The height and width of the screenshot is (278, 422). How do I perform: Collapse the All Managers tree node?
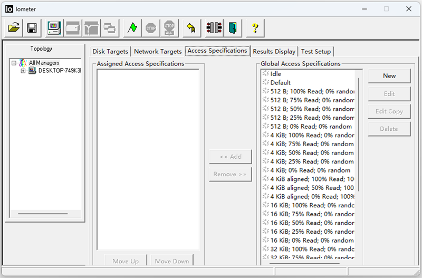[14, 63]
